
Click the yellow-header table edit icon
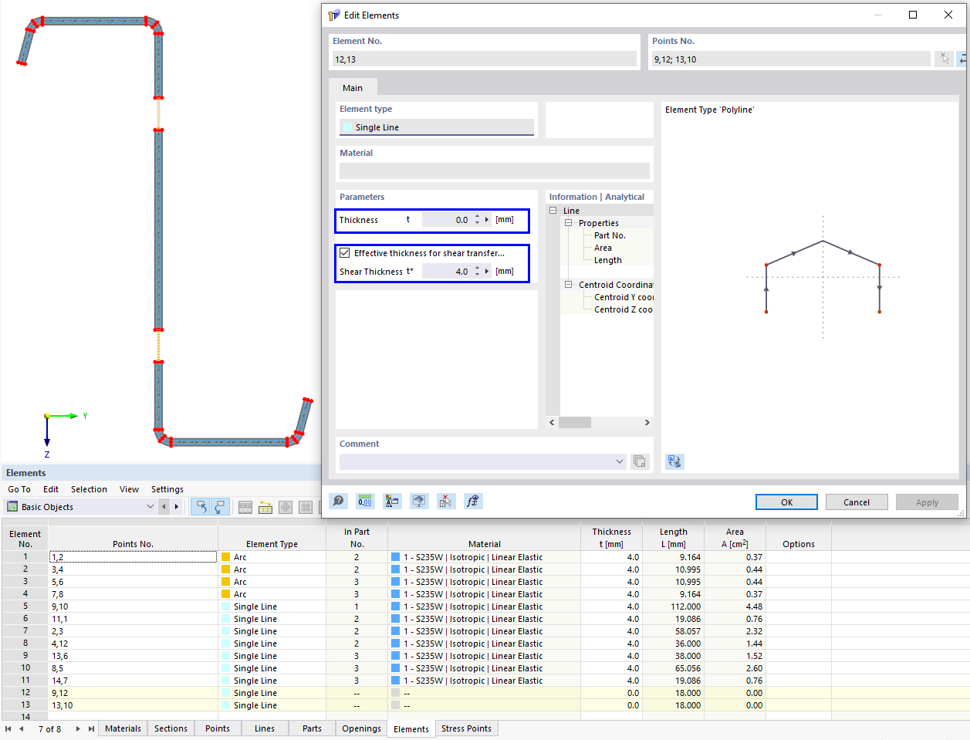[265, 507]
